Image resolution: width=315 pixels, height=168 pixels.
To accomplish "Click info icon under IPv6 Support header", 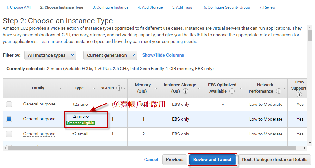I will click(x=299, y=94).
